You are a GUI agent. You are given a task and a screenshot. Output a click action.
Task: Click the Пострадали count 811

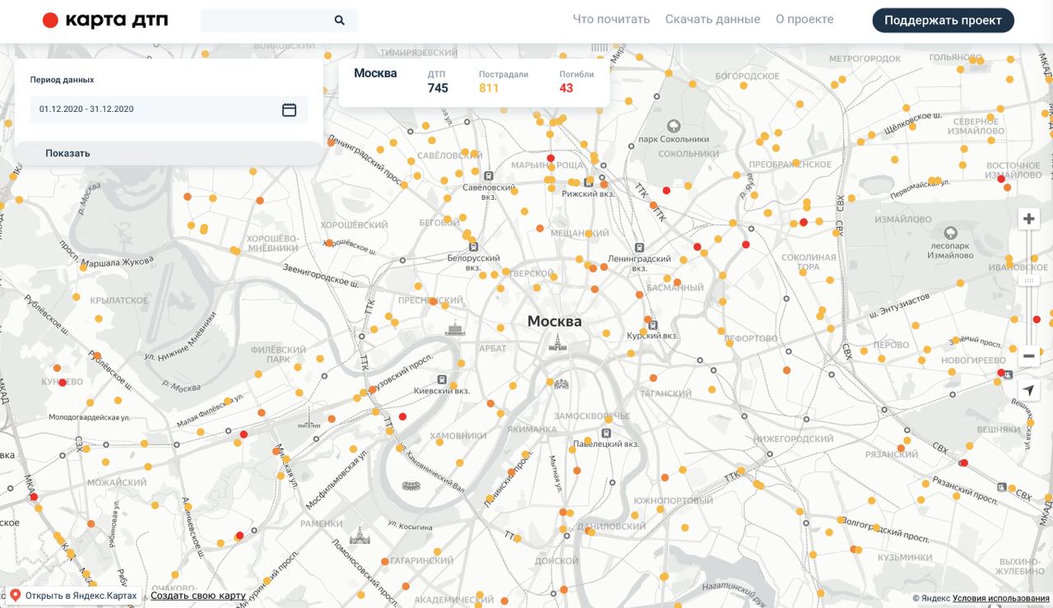click(489, 88)
